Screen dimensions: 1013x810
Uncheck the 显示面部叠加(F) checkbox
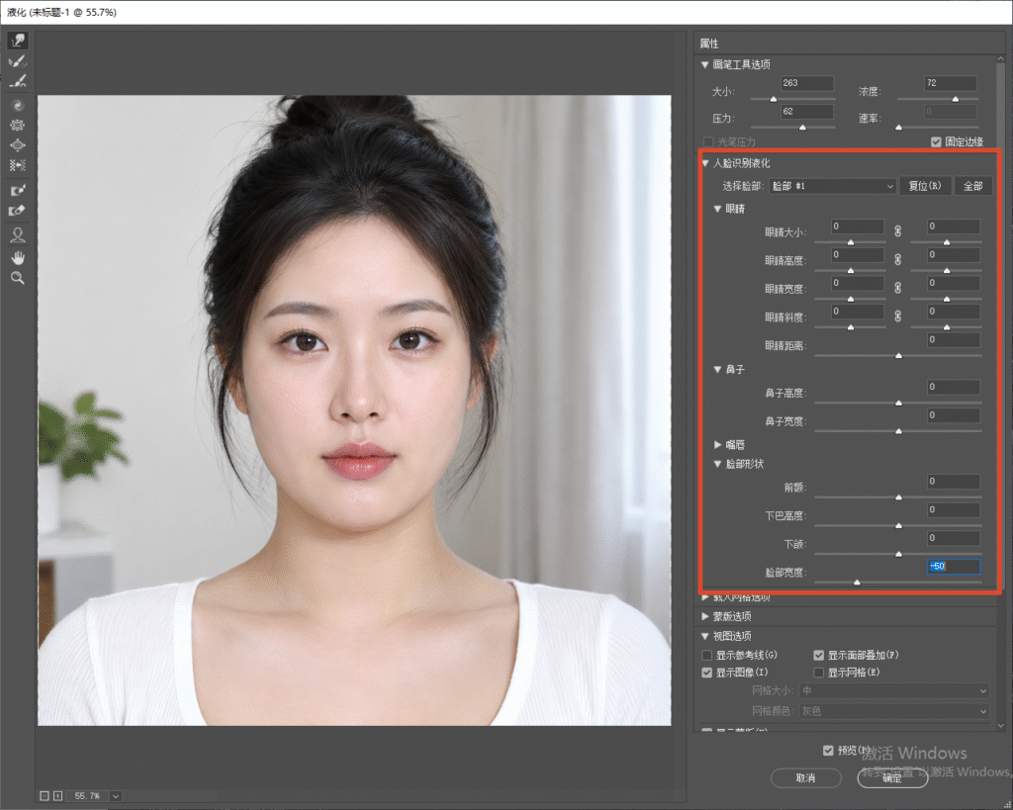(819, 655)
